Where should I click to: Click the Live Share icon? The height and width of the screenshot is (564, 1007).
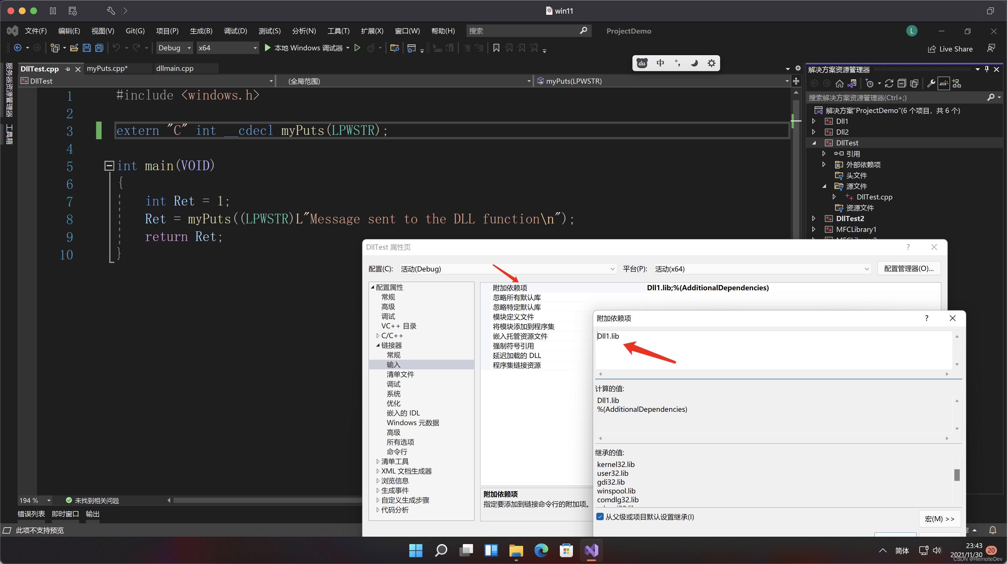coord(932,49)
